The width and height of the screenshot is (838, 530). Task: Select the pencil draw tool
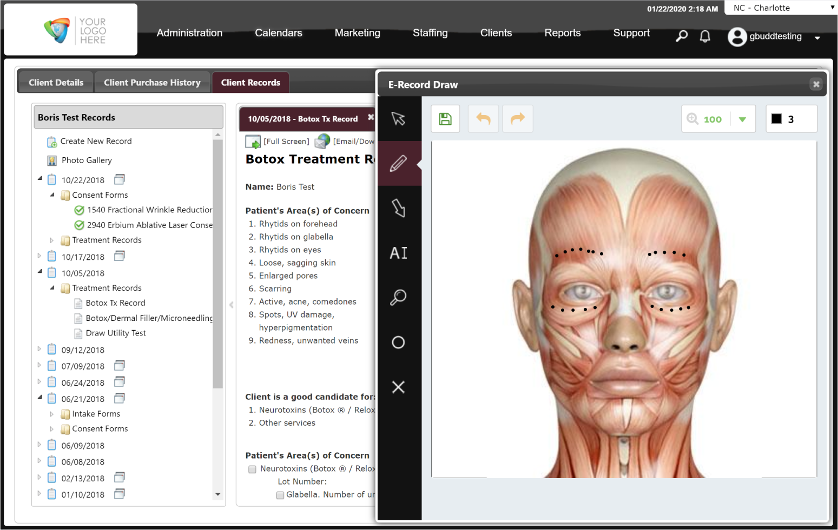pos(399,163)
